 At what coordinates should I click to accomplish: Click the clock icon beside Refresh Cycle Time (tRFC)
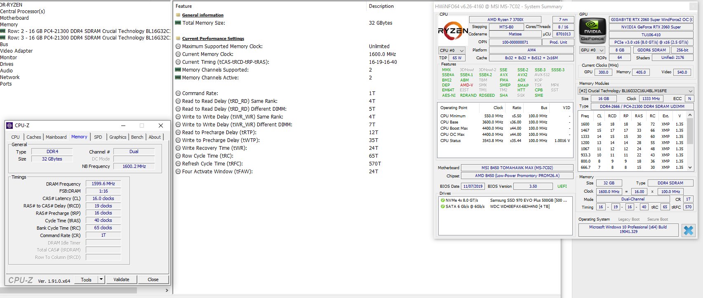pos(178,164)
